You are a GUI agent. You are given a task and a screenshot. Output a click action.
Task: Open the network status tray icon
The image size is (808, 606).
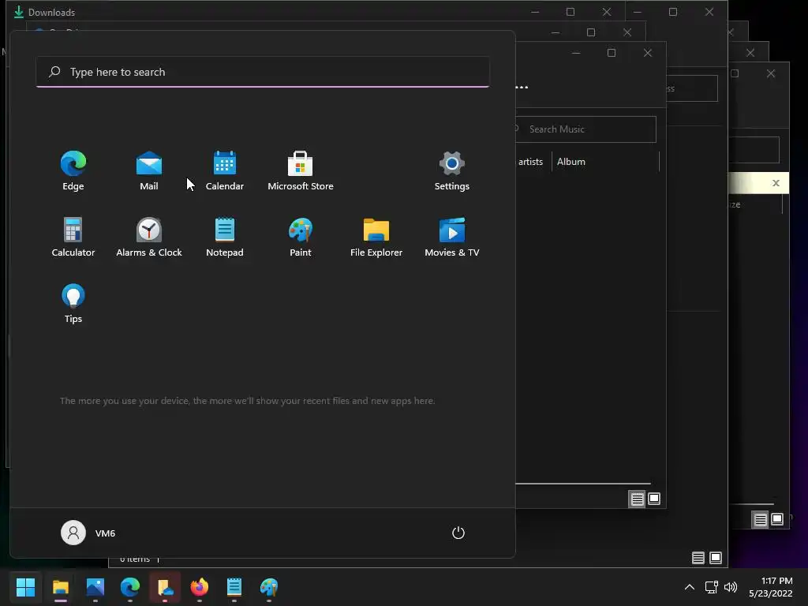coord(711,587)
